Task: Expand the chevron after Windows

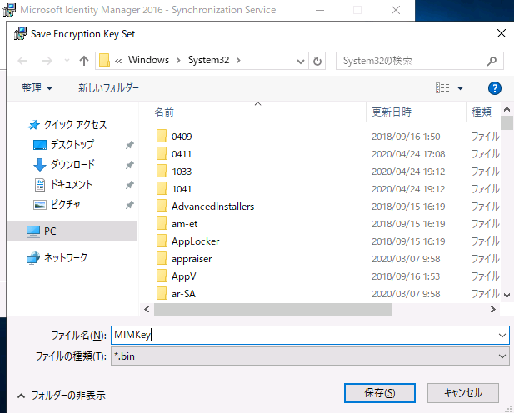Action: point(178,60)
